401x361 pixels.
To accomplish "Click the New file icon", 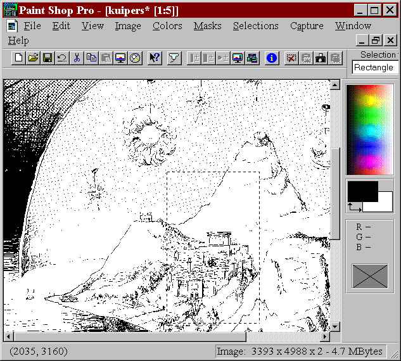I will pyautogui.click(x=19, y=58).
